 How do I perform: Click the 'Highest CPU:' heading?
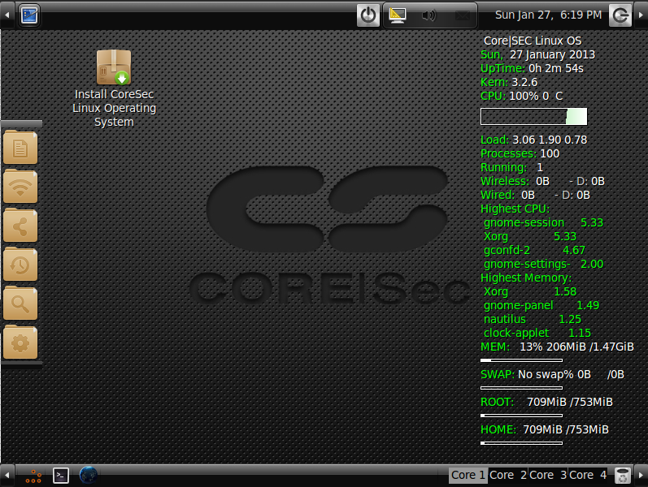pos(515,209)
